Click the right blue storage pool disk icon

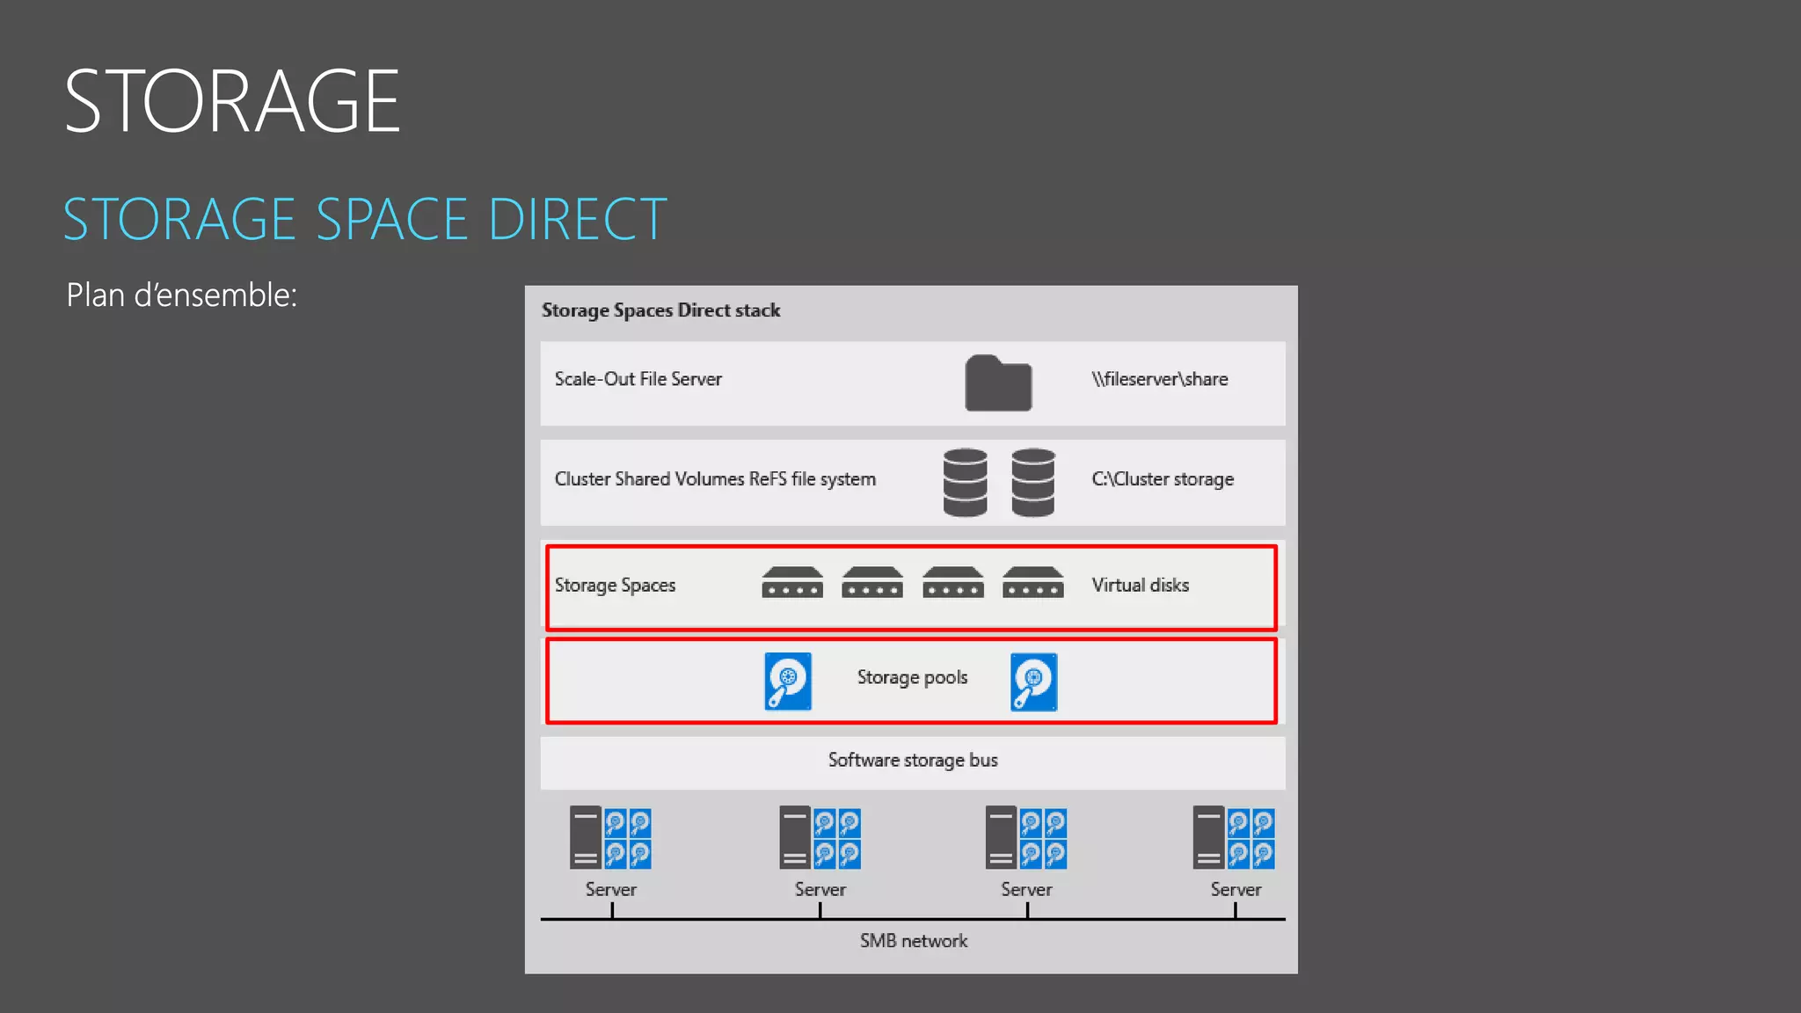click(x=1033, y=681)
